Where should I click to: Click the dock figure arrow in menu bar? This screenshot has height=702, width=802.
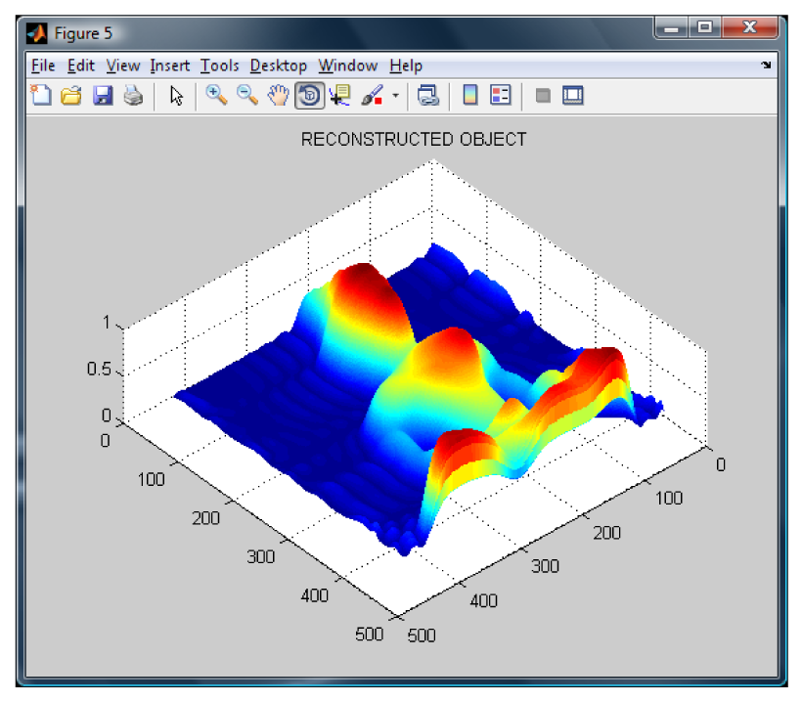click(766, 66)
